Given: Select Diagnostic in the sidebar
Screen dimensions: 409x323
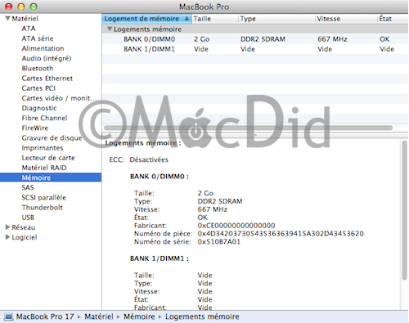Looking at the screenshot, I should 39,108.
